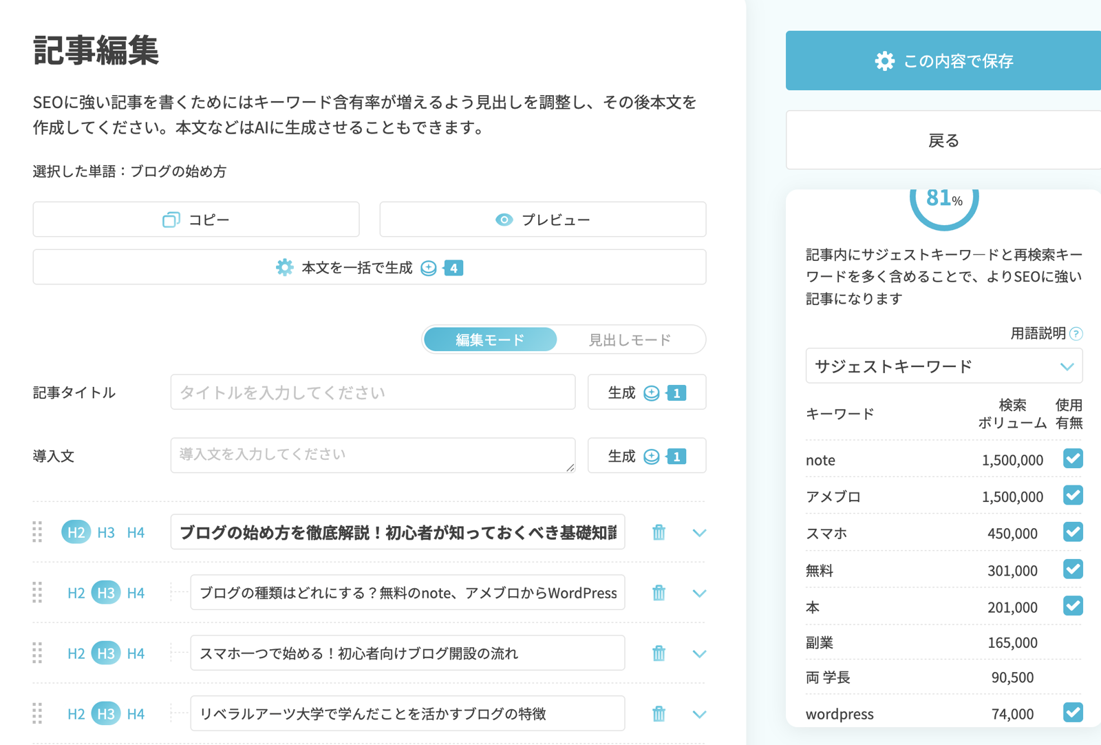Open the プレビュー button
Viewport: 1101px width, 745px height.
tap(543, 220)
